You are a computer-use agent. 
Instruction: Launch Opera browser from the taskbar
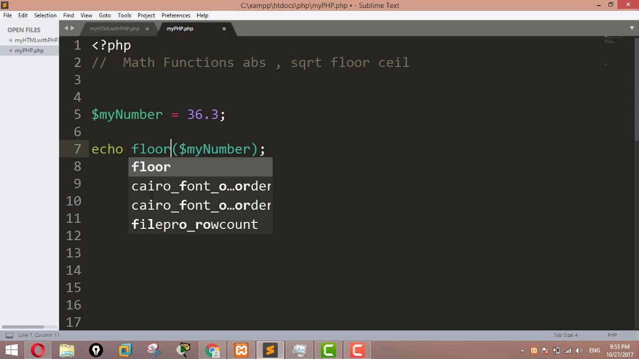tap(38, 350)
